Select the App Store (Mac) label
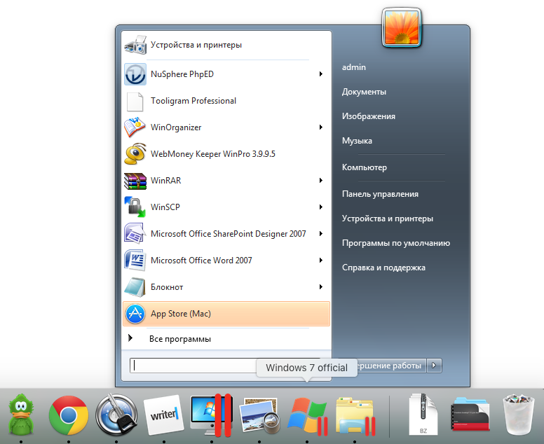Viewport: 544px width, 444px height. [x=181, y=314]
